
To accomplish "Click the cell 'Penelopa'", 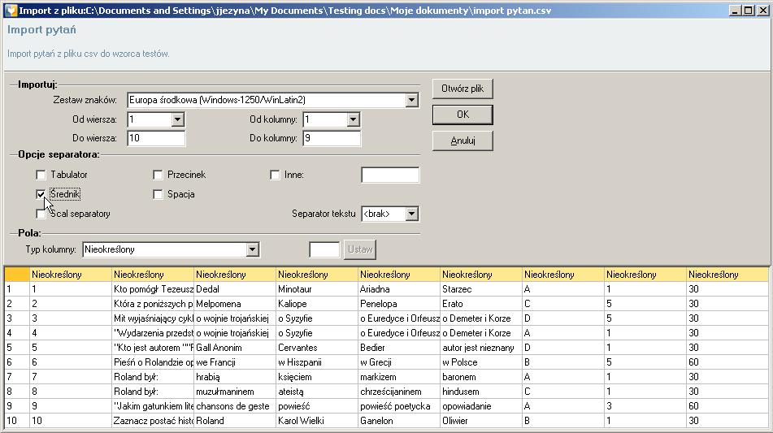I will point(399,304).
